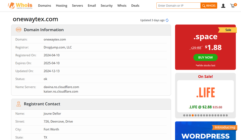Click the refresh icon beside Updated 3 days ago

(x=167, y=20)
